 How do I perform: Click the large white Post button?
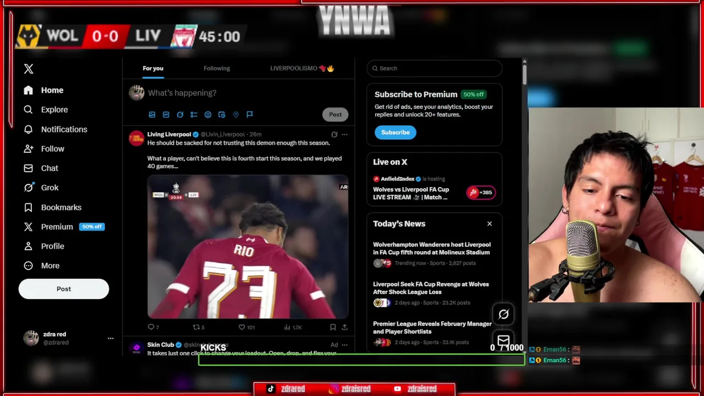(64, 289)
